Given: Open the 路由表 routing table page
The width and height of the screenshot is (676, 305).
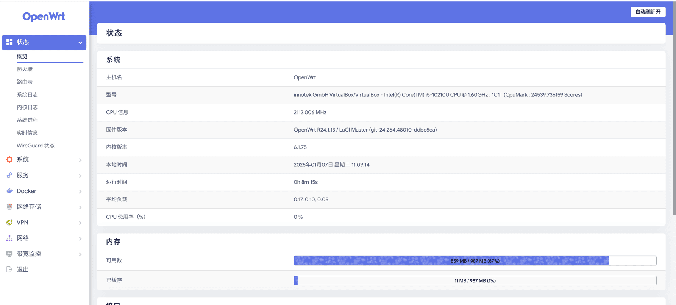Looking at the screenshot, I should 25,82.
